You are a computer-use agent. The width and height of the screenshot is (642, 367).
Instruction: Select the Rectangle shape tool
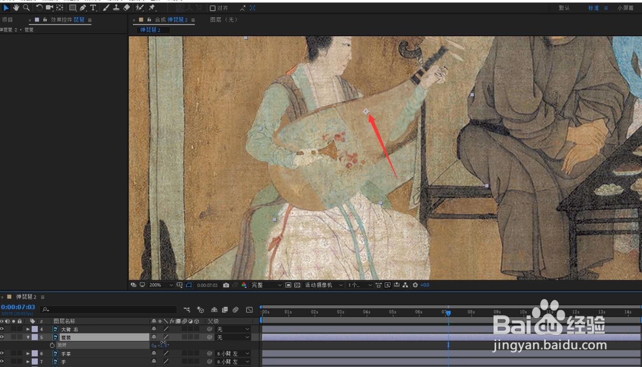coord(73,8)
